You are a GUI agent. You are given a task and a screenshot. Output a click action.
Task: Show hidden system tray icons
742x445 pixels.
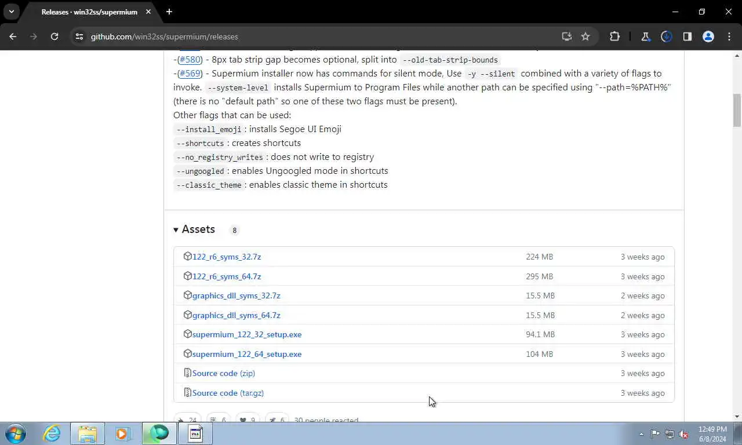point(641,434)
